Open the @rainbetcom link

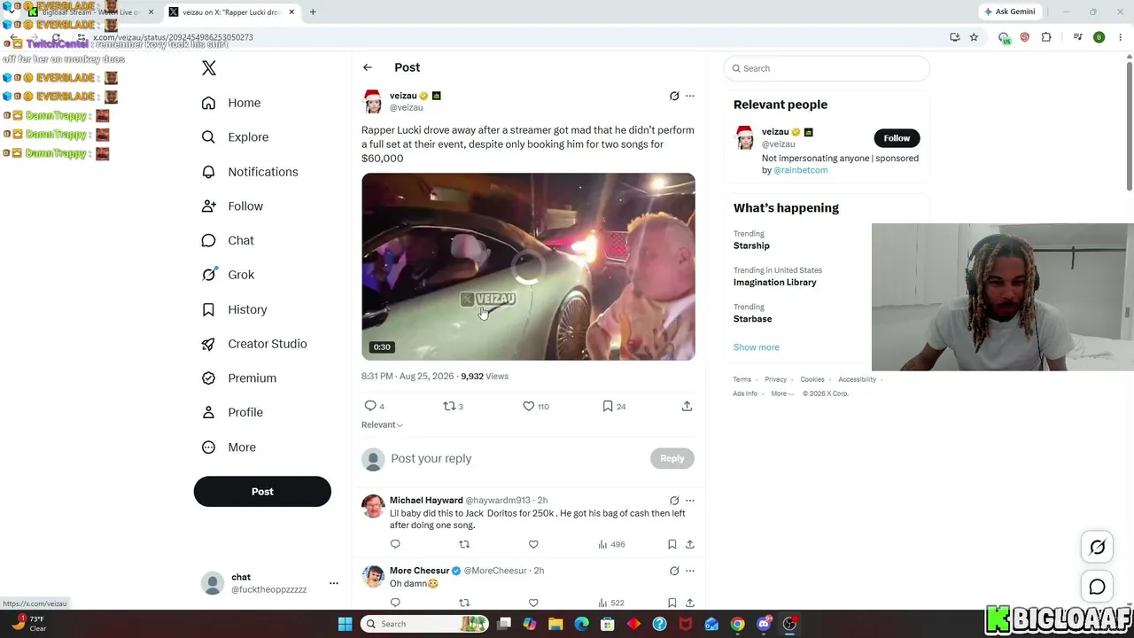point(801,170)
